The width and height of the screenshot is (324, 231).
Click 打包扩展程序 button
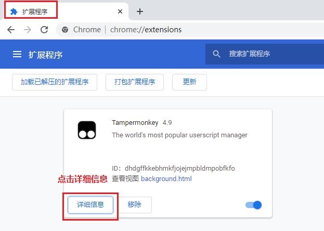coord(135,82)
